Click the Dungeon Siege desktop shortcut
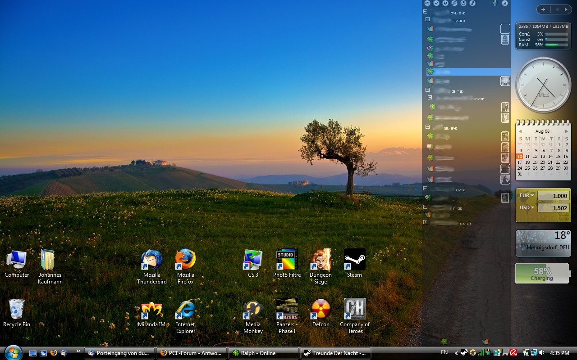 [x=321, y=260]
